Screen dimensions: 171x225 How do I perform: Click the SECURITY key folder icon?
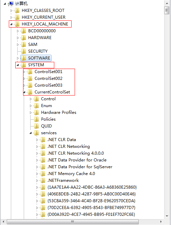tap(24, 51)
